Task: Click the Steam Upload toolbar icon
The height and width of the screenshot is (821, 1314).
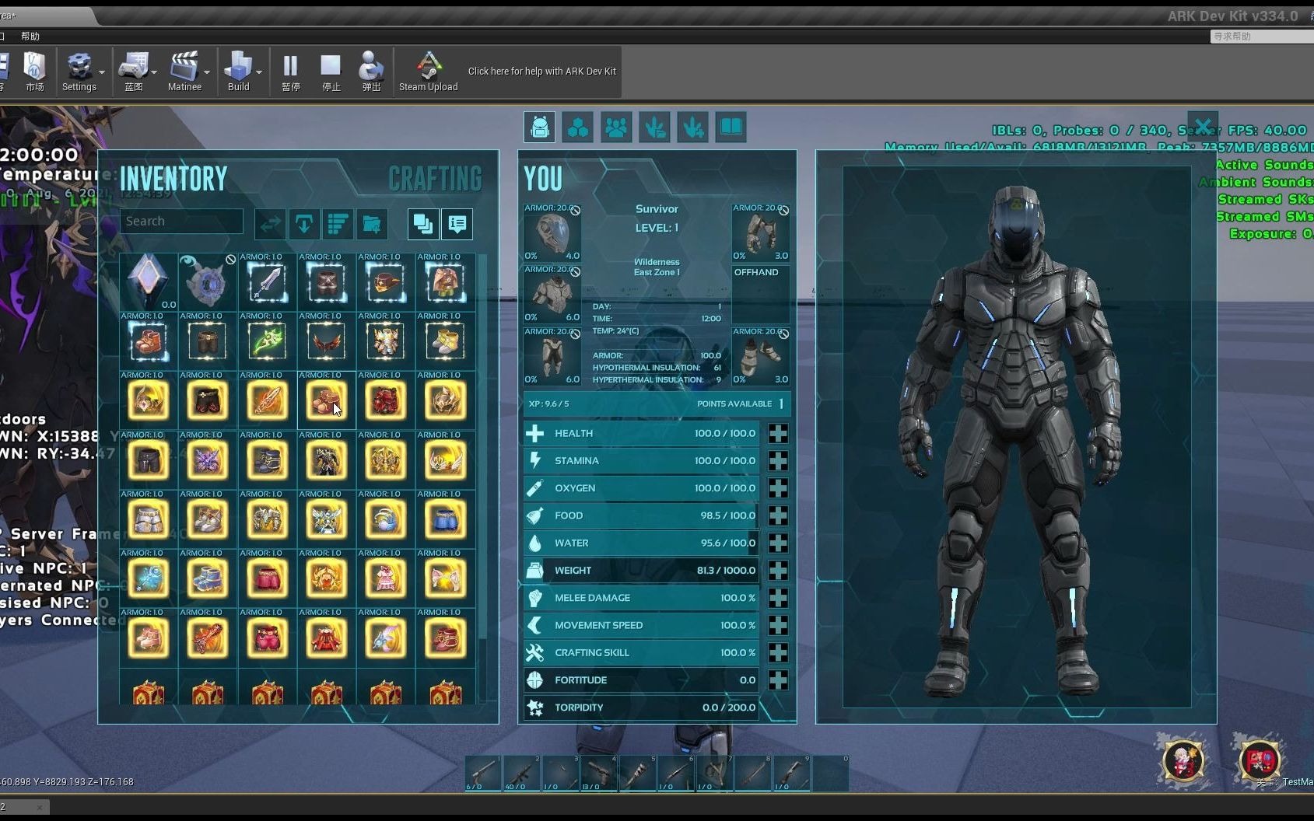Action: 429,72
